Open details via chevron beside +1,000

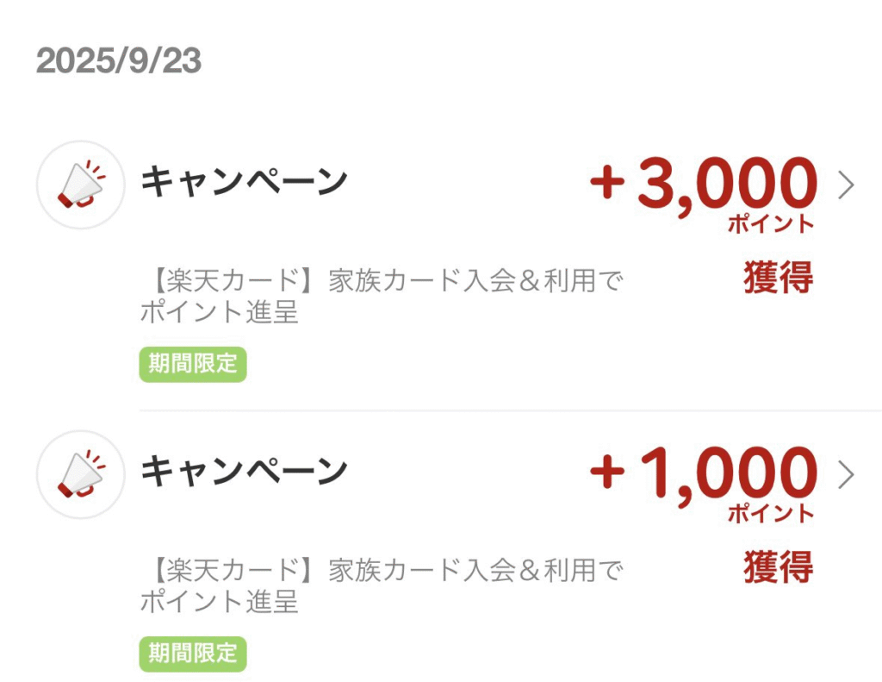coord(846,475)
